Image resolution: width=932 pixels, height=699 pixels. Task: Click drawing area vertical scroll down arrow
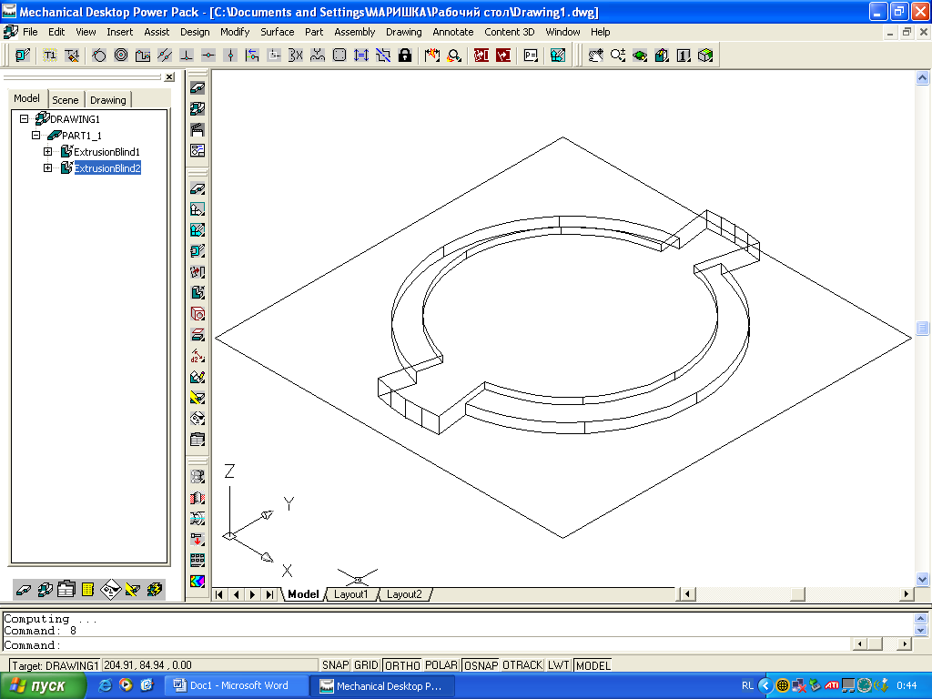[922, 578]
